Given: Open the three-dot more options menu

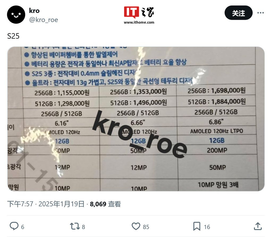Looking at the screenshot, I should 261,13.
